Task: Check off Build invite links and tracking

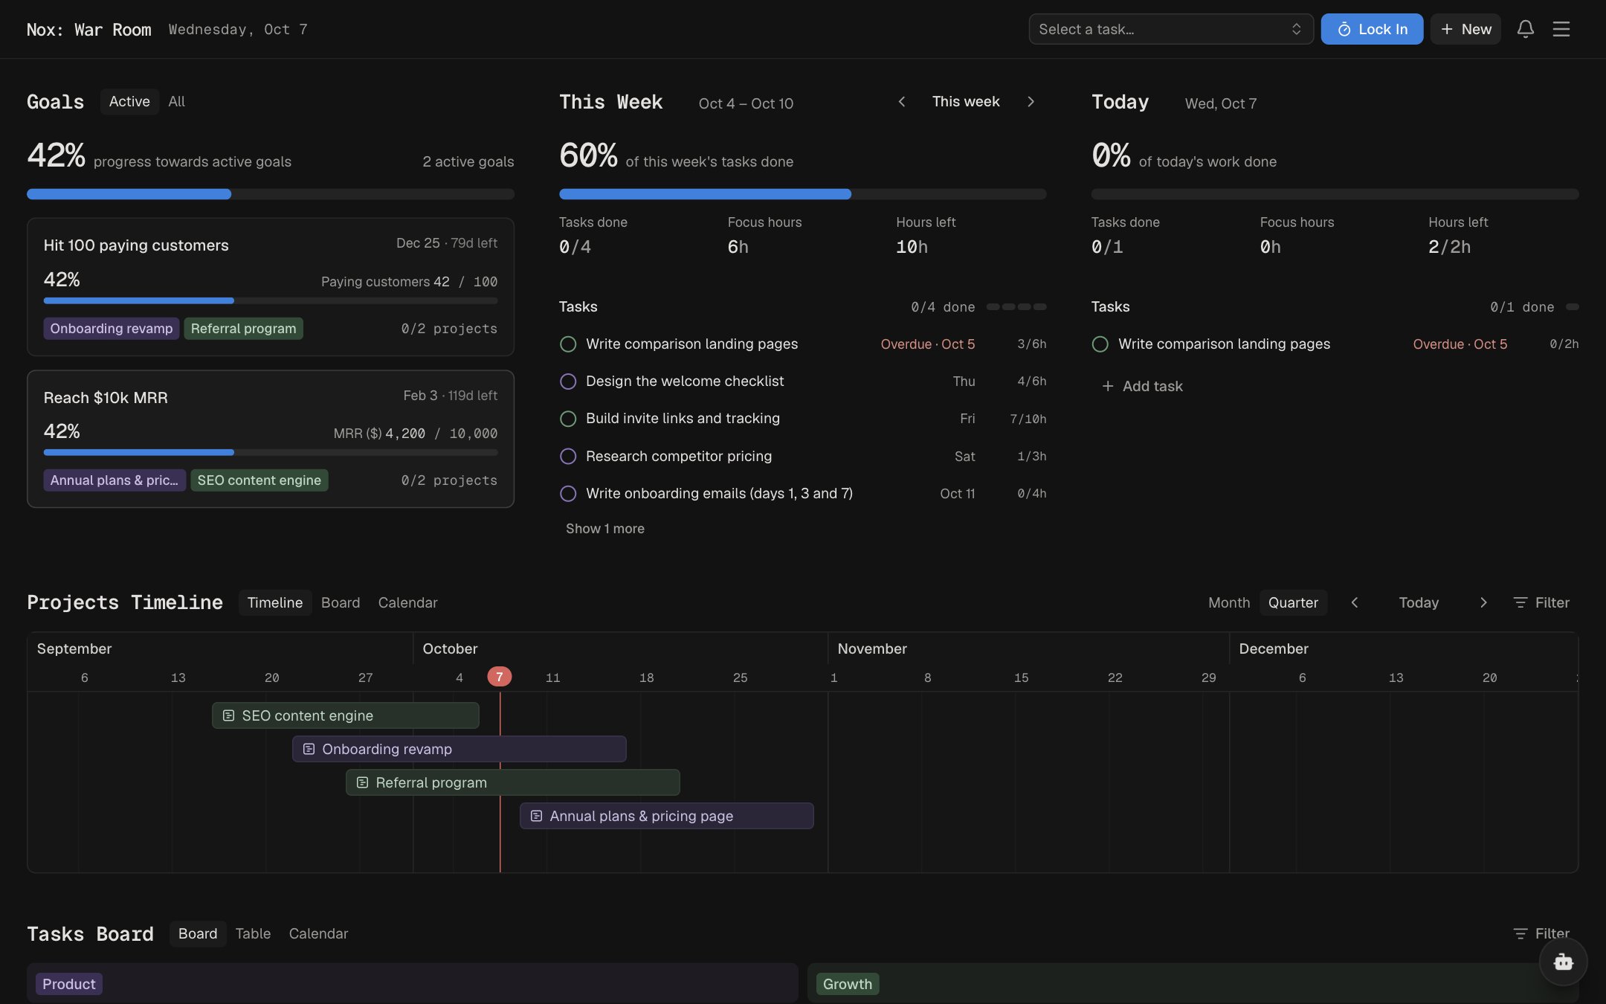Action: (x=568, y=419)
